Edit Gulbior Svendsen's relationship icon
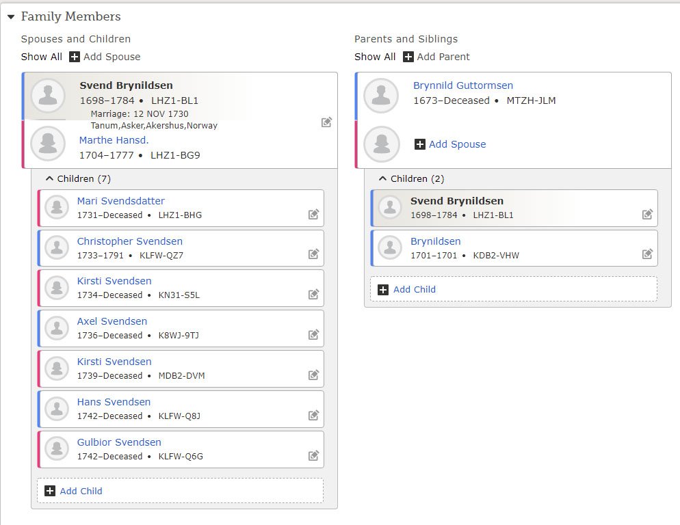 click(313, 455)
